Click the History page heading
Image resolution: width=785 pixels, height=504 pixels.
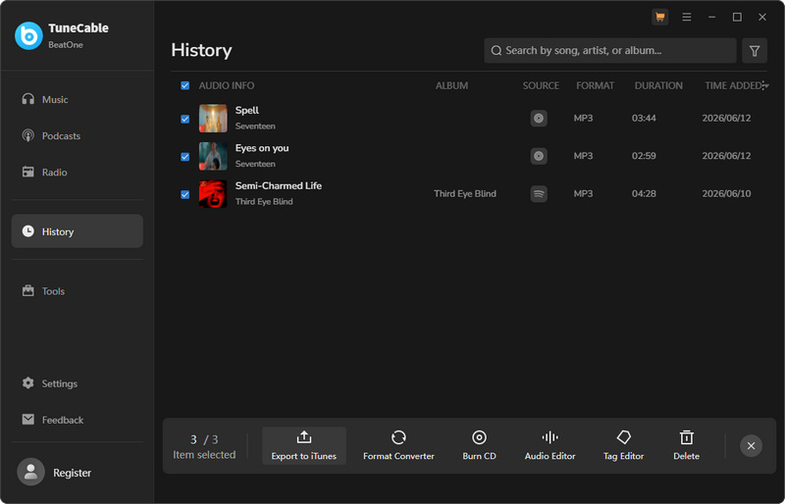point(201,50)
